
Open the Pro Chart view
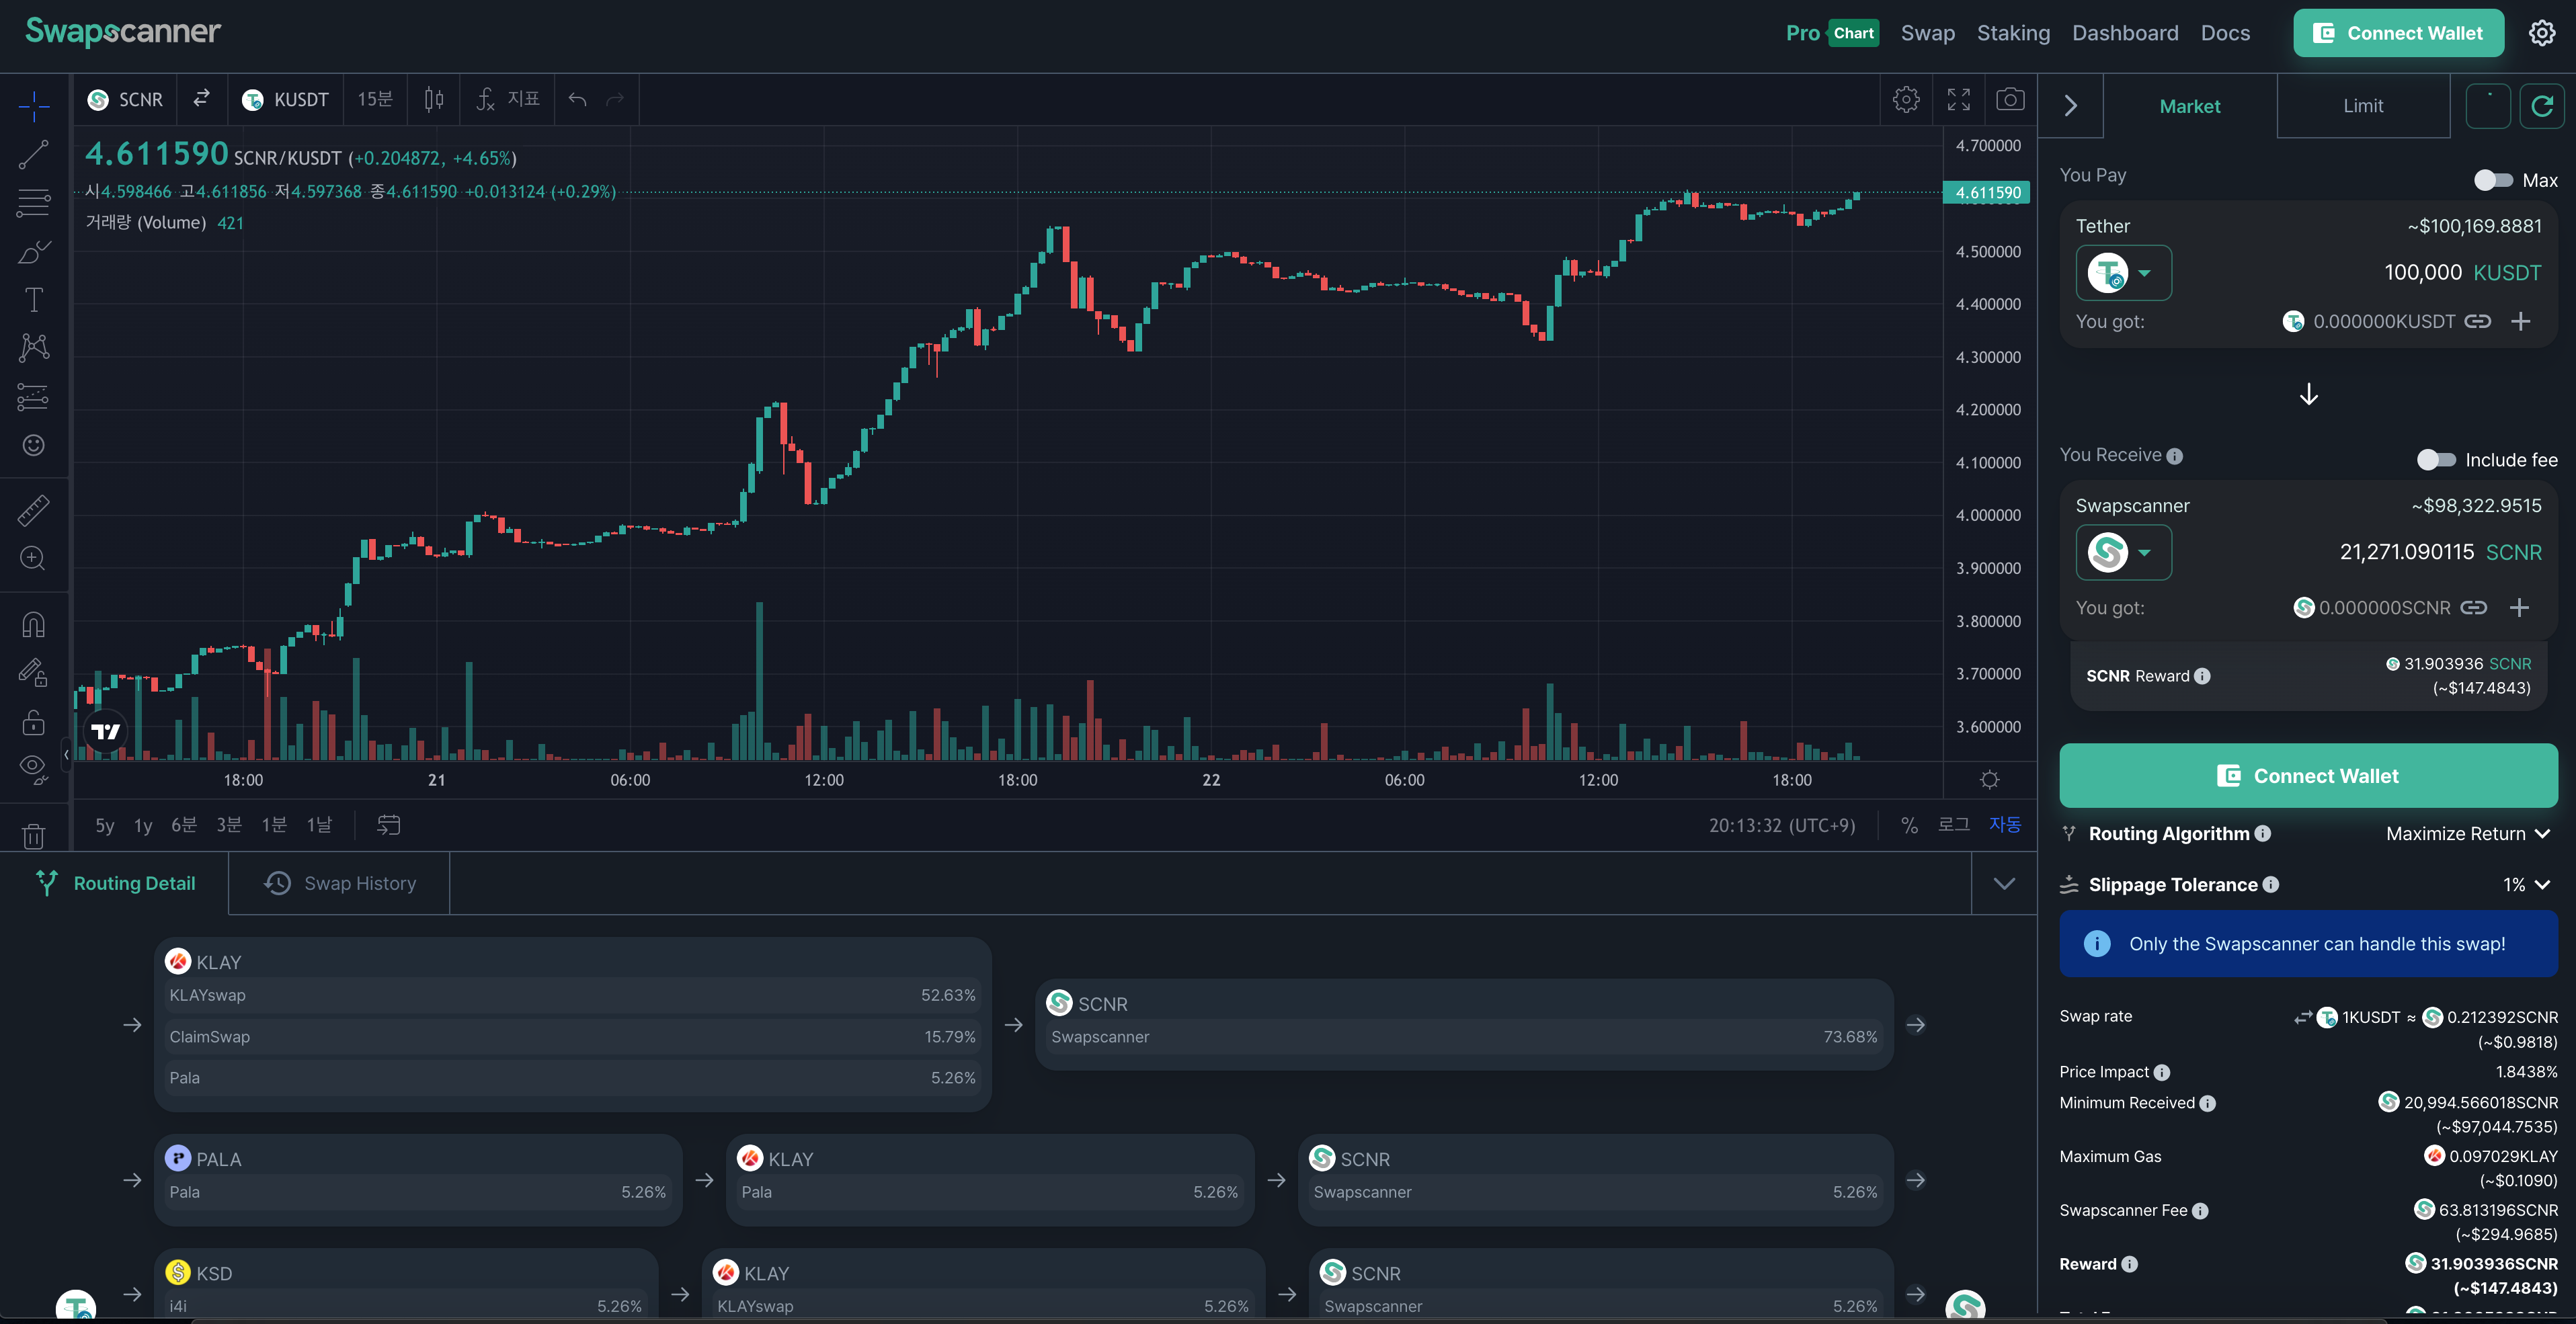[1832, 33]
